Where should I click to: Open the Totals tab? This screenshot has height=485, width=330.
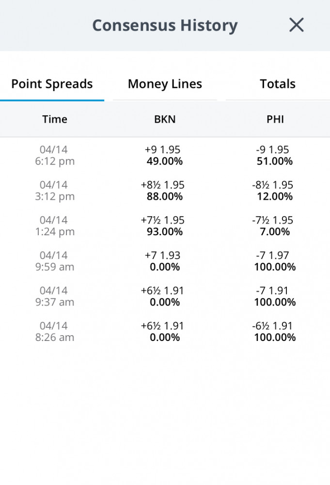[x=278, y=84]
